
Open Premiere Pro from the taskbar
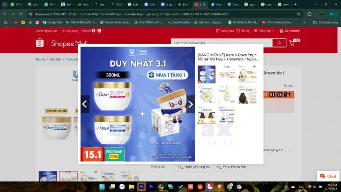pyautogui.click(x=151, y=187)
